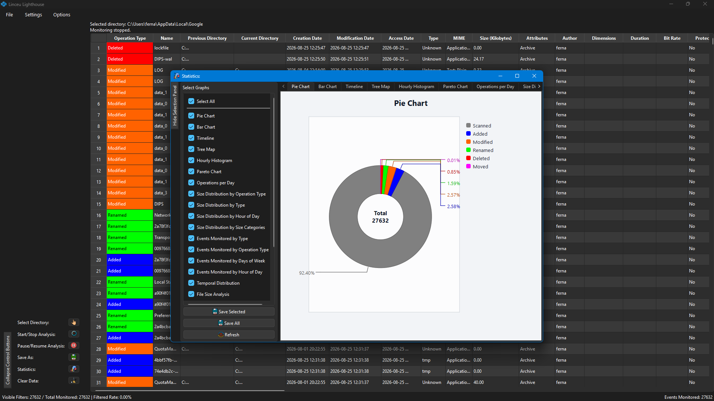Open the Settings menu
This screenshot has height=401, width=714.
coord(33,14)
